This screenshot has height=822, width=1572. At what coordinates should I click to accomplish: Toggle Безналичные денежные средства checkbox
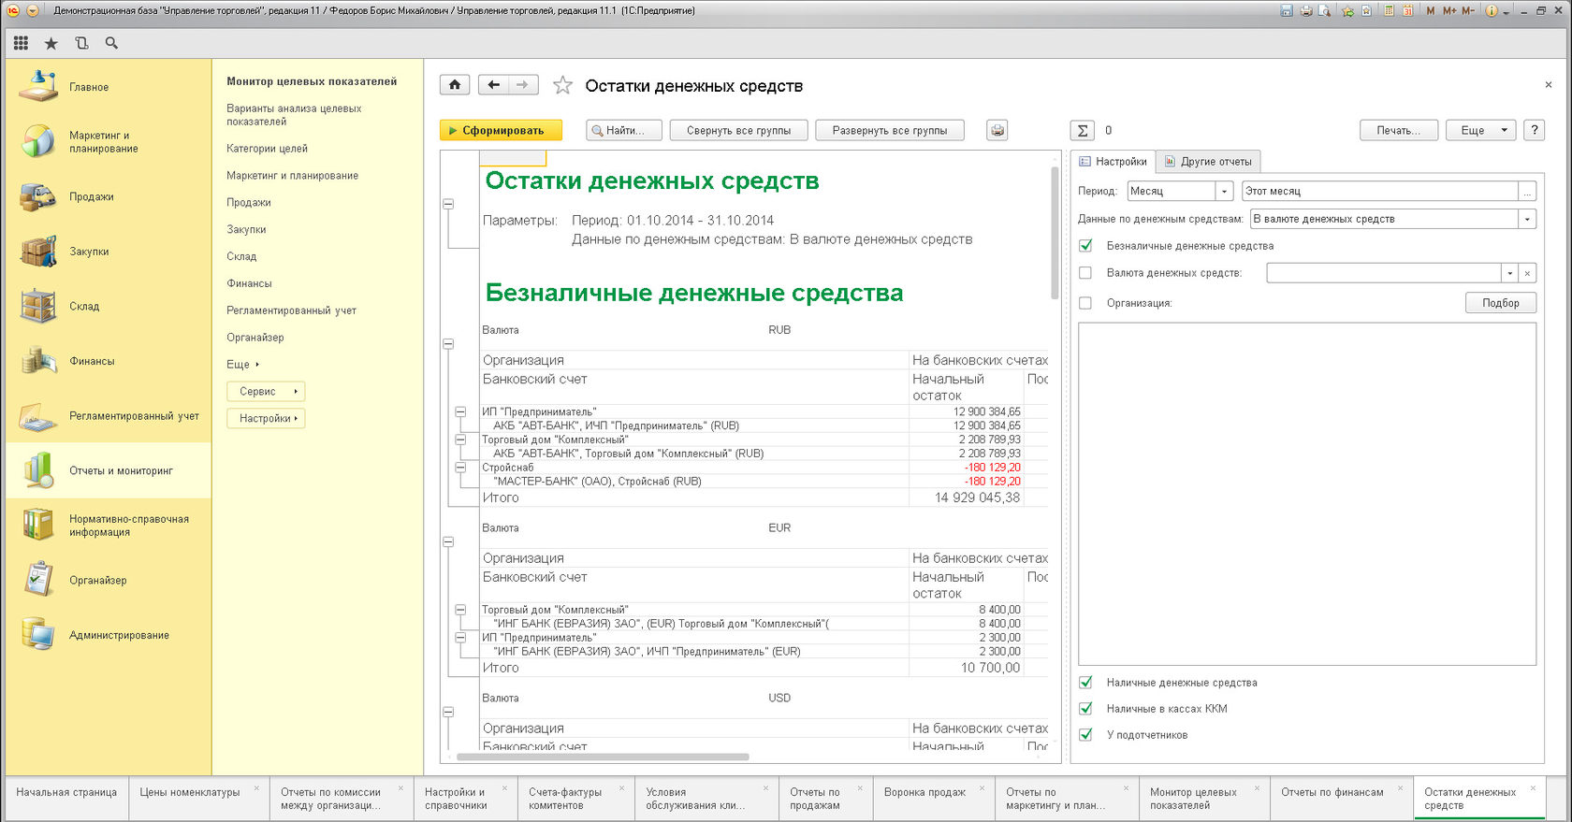pyautogui.click(x=1085, y=246)
